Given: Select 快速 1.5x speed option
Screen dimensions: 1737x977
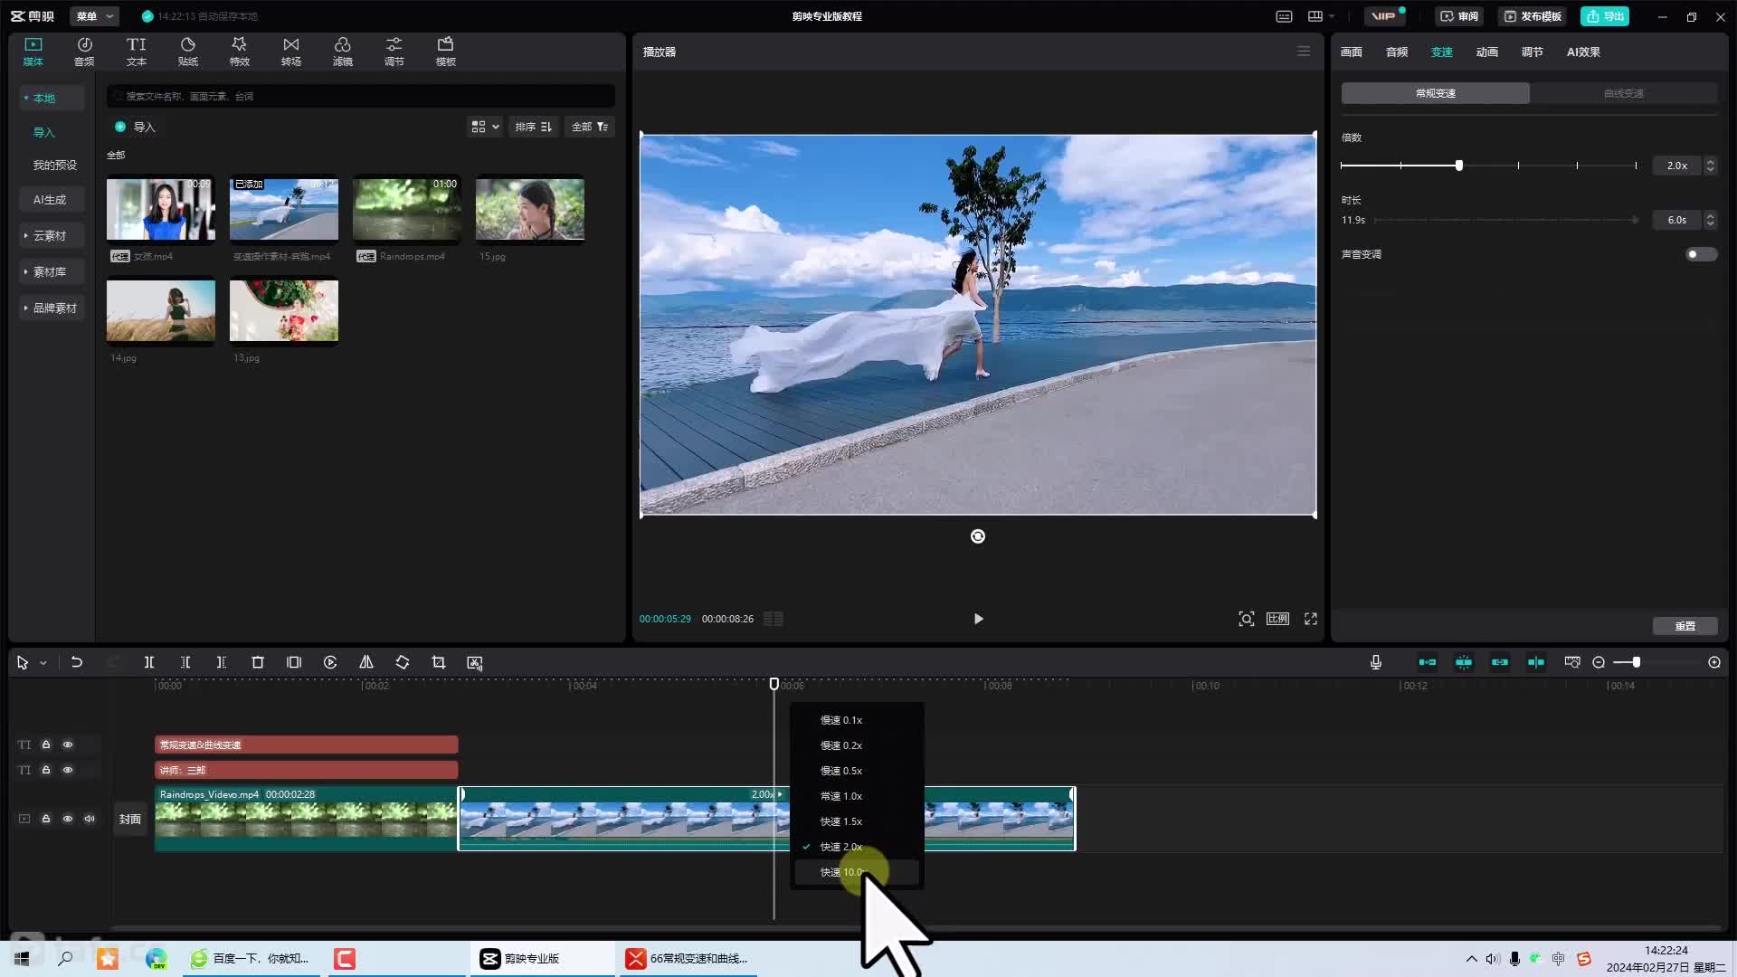Looking at the screenshot, I should tap(857, 821).
